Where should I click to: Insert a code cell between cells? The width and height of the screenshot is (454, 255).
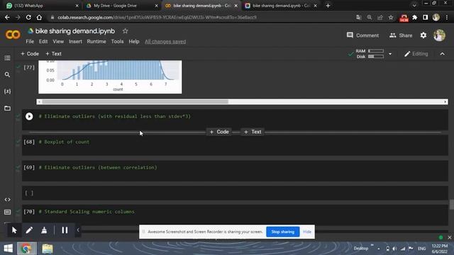pyautogui.click(x=219, y=132)
